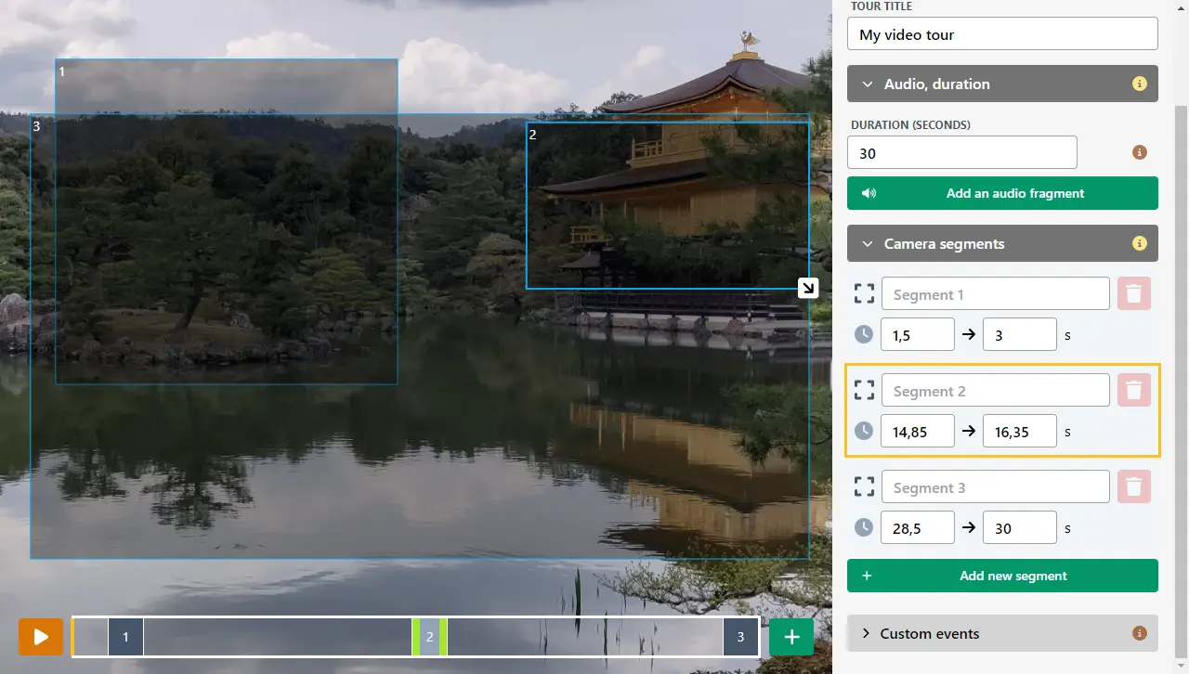Image resolution: width=1189 pixels, height=674 pixels.
Task: Click the info icon beside the duration field
Action: pos(1139,151)
